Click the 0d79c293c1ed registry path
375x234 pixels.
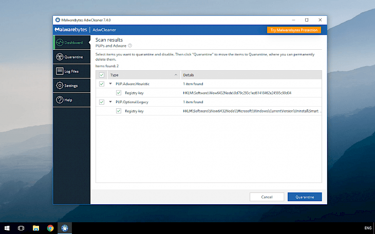tap(237, 93)
